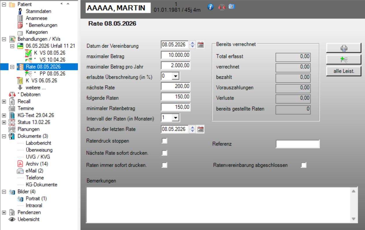This screenshot has height=230, width=365.
Task: Expand the Recall tree node
Action: (4, 101)
